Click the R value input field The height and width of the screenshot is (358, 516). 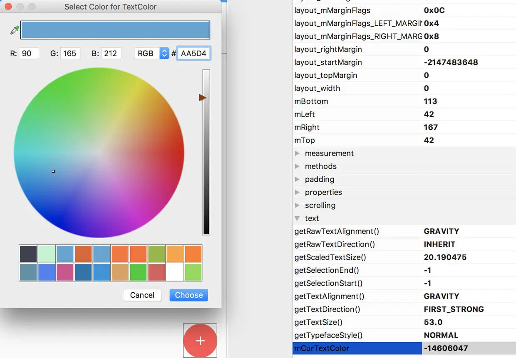point(29,53)
